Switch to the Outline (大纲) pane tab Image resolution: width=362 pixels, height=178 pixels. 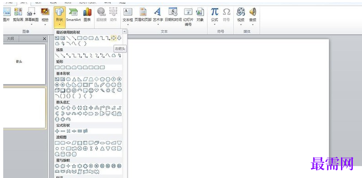tap(10, 39)
